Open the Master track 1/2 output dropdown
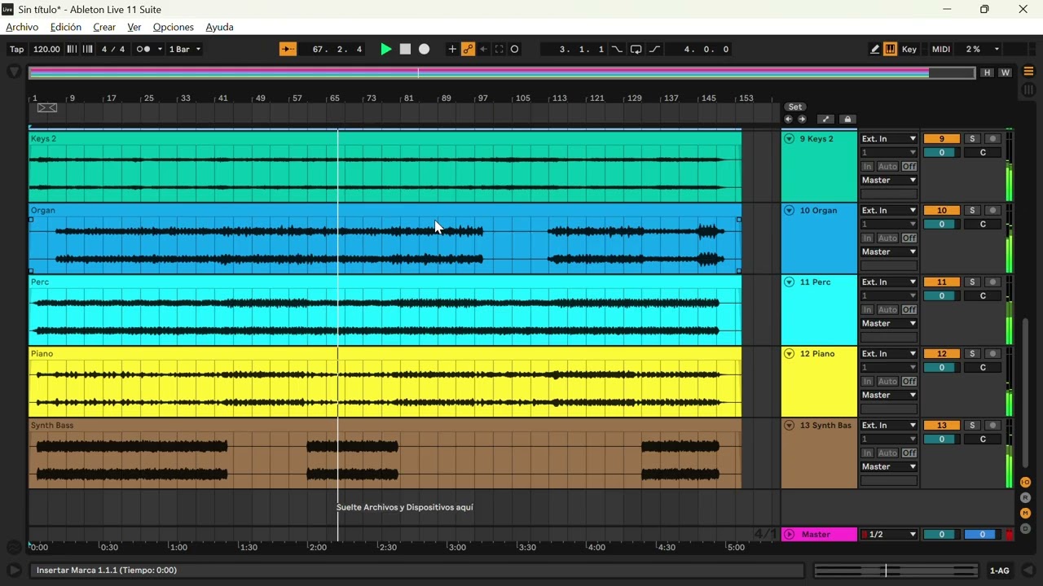Screen dimensions: 1043x586 [x=889, y=535]
